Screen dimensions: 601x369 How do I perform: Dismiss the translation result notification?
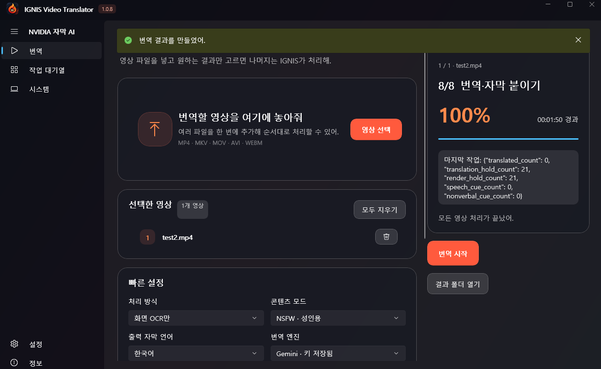[x=578, y=40]
